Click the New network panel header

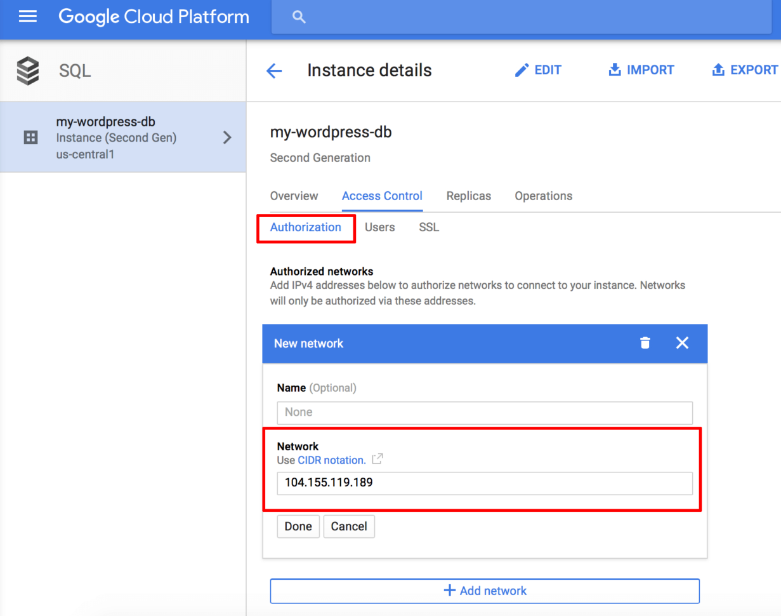coord(485,344)
